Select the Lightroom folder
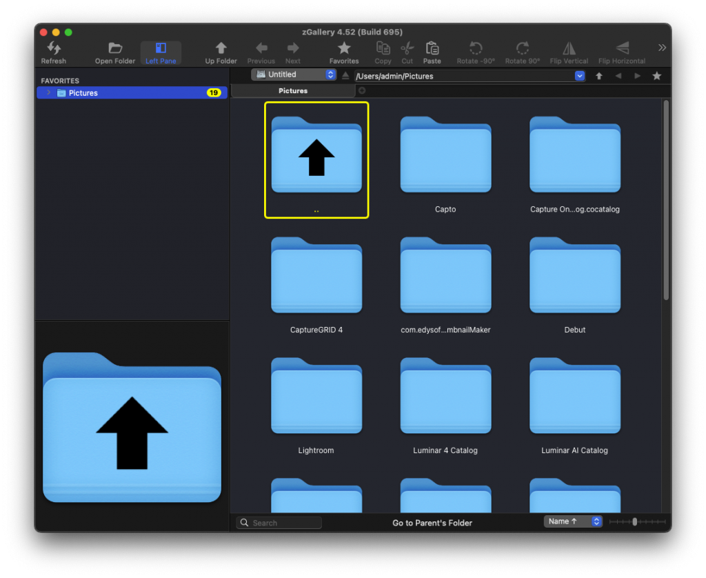This screenshot has width=706, height=578. pyautogui.click(x=316, y=396)
